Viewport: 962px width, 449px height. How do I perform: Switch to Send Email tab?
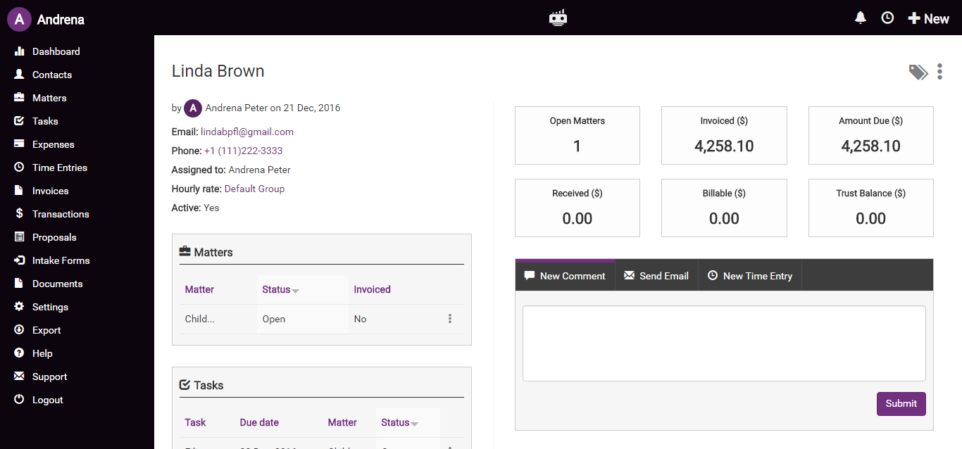656,276
